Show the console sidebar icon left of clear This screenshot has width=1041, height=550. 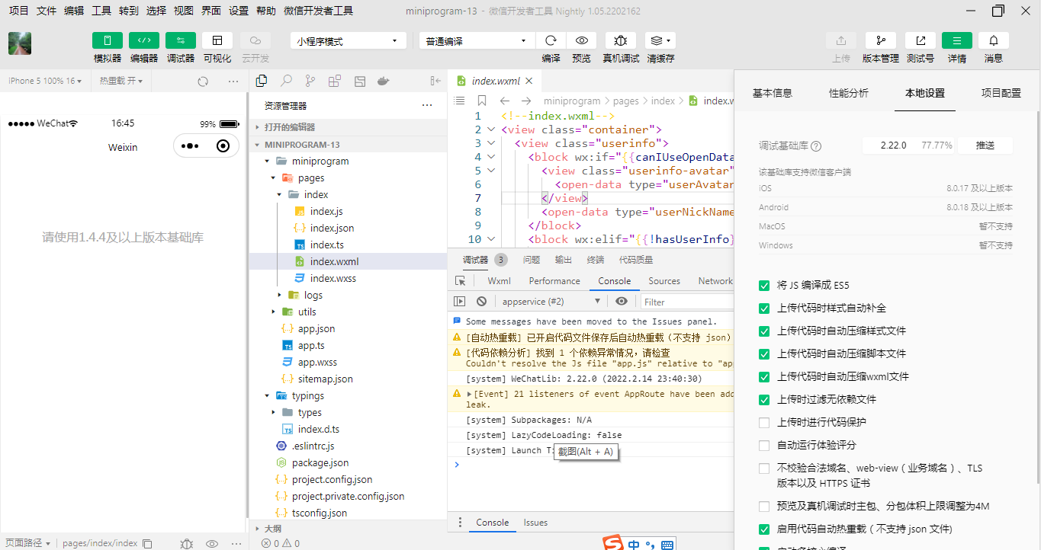click(x=460, y=302)
